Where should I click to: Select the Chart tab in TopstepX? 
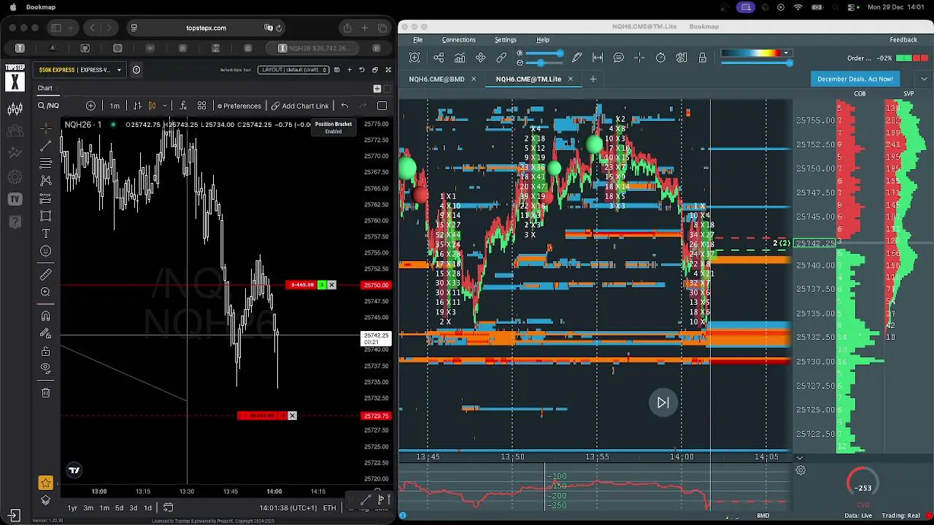coord(45,88)
